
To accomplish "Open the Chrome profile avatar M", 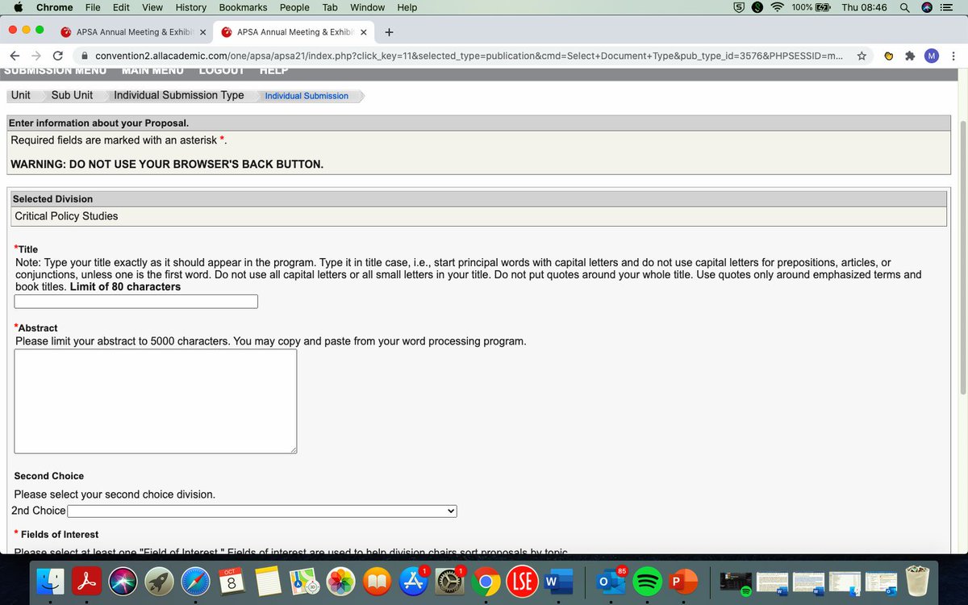I will click(x=932, y=56).
